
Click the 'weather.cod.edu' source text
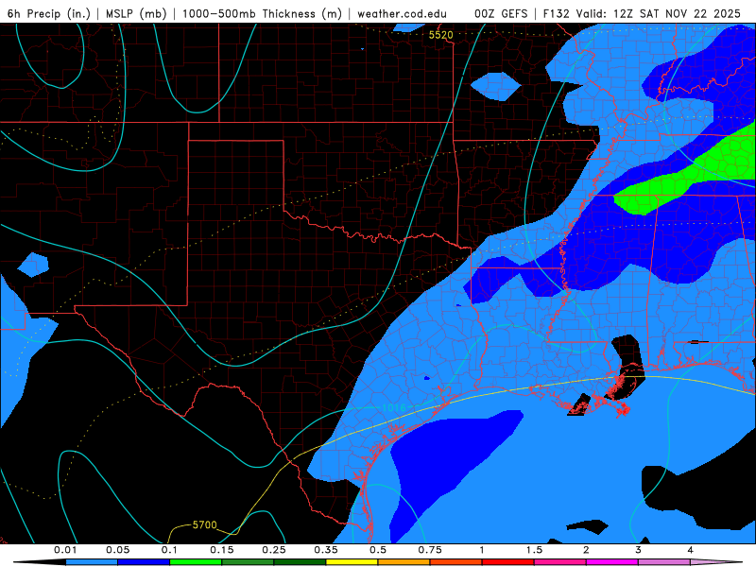pos(403,13)
